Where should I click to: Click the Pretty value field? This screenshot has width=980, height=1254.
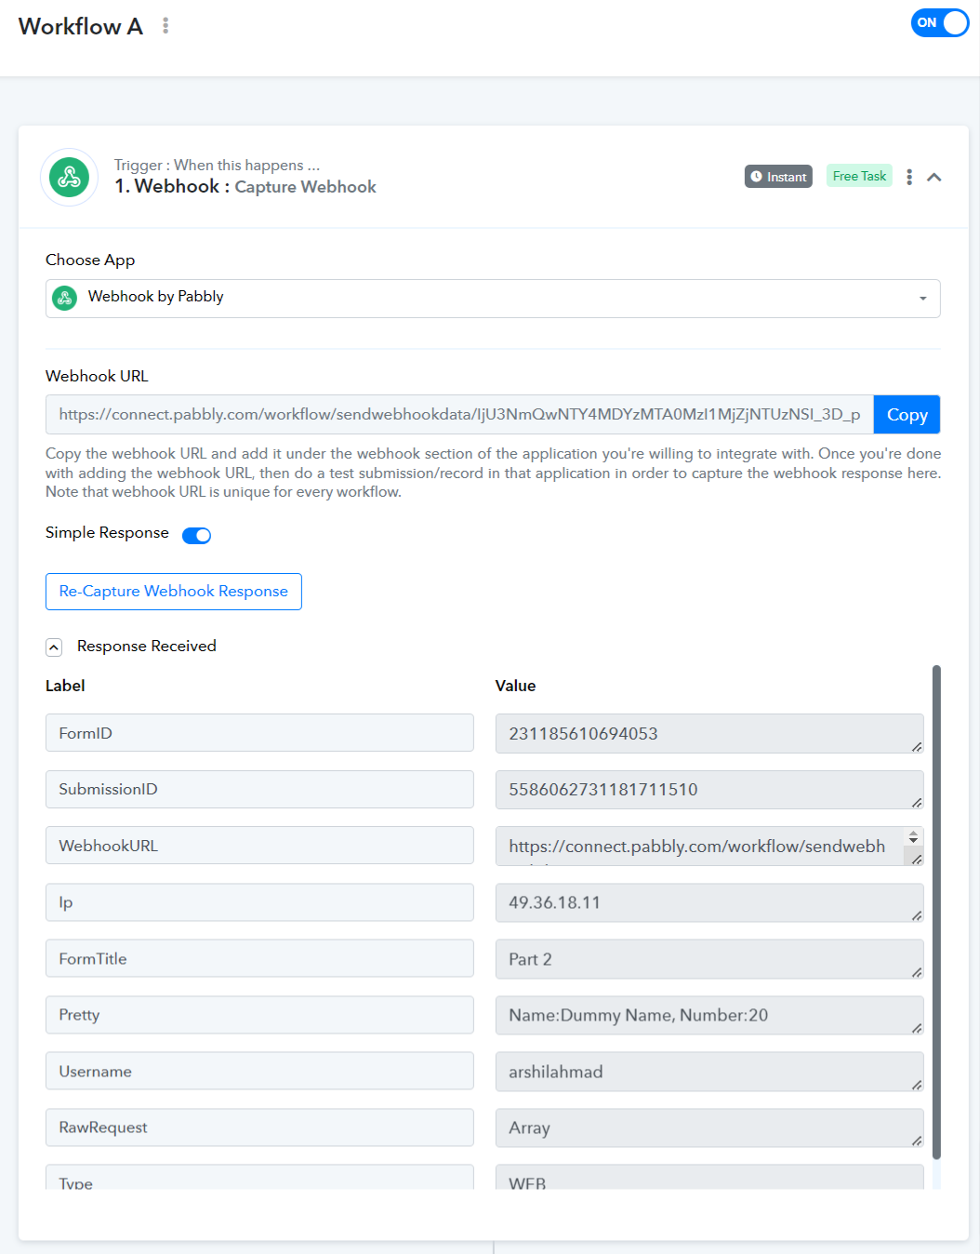[709, 1015]
